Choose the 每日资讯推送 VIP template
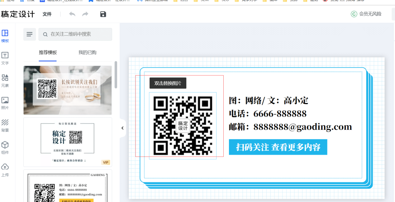The height and width of the screenshot is (202, 395). point(68,142)
